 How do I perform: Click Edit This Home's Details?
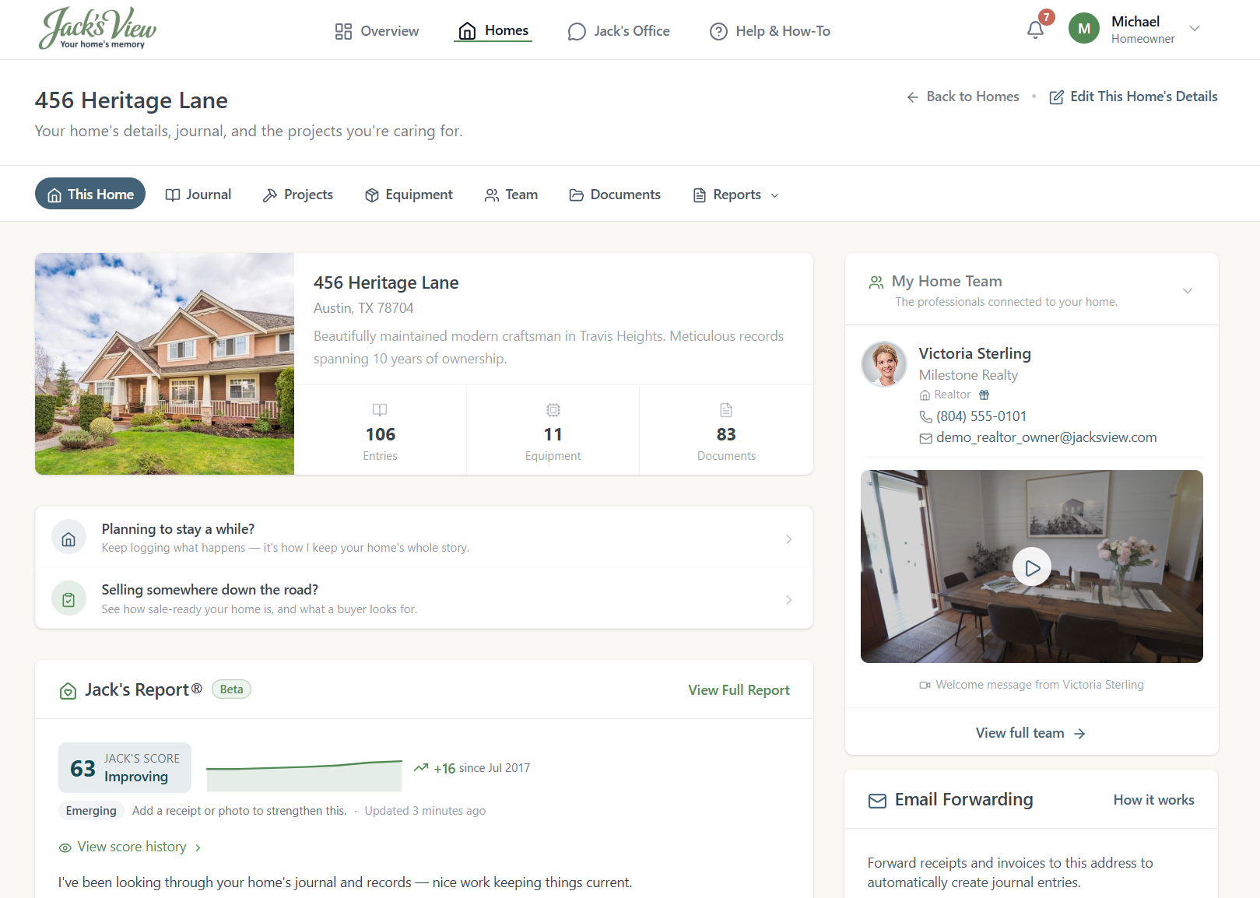click(x=1133, y=96)
